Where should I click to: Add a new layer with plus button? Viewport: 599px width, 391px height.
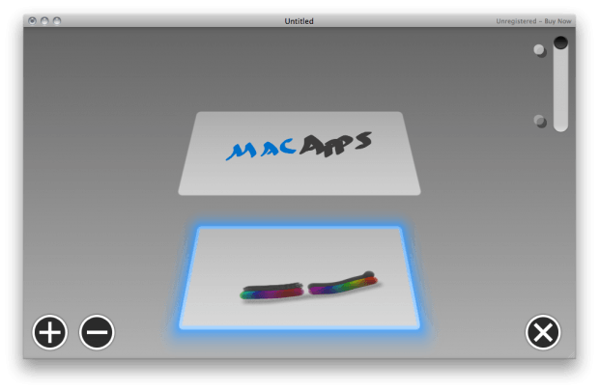tap(50, 332)
